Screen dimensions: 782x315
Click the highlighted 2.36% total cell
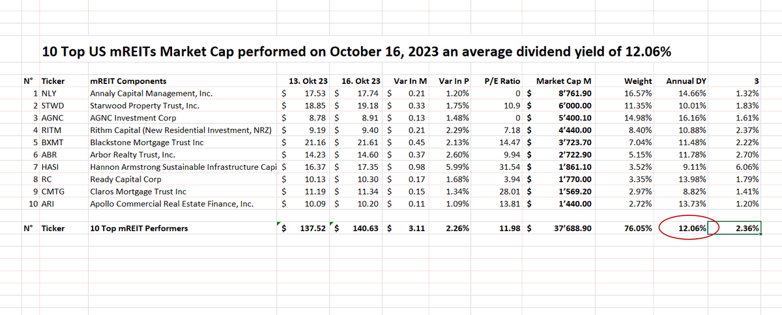[x=734, y=228]
